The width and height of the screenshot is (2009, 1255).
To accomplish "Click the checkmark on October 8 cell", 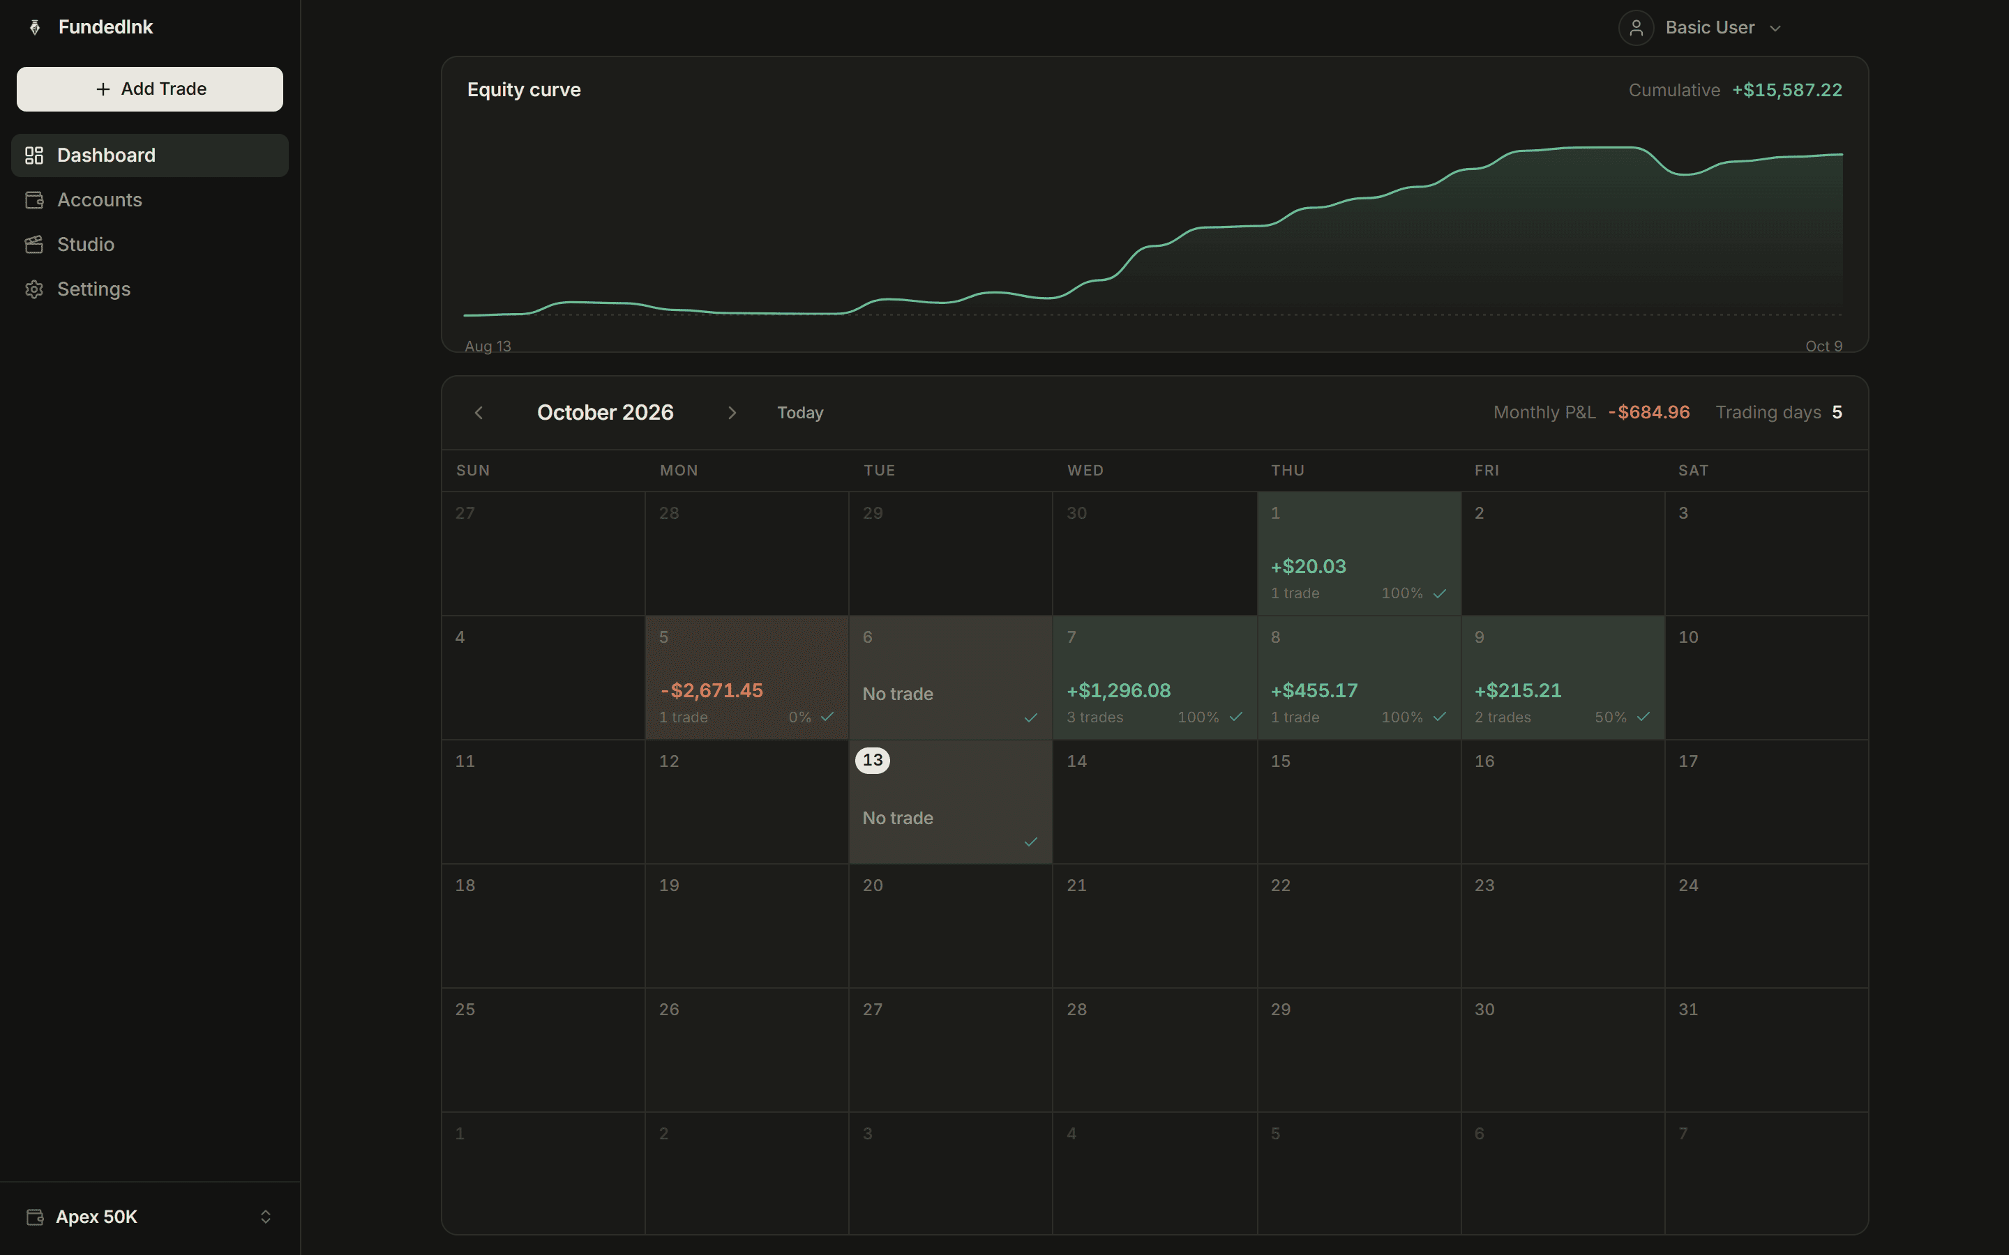I will click(1440, 717).
